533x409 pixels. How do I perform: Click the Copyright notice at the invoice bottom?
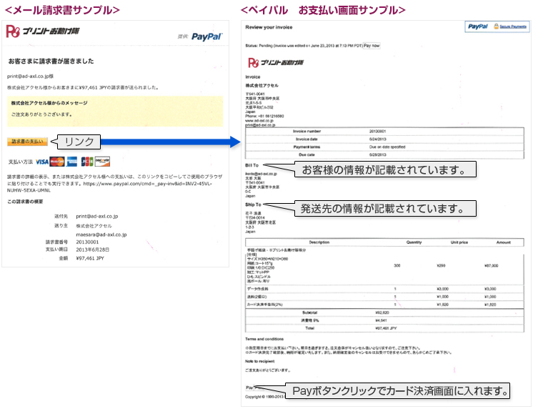264,397
